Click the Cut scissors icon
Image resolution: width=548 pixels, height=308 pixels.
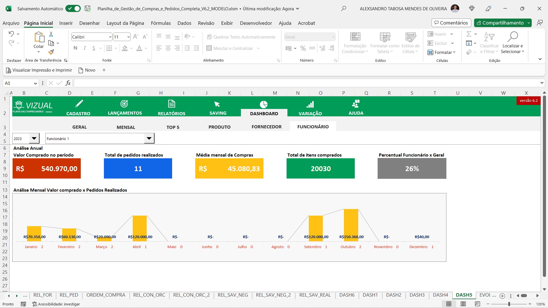click(x=51, y=34)
